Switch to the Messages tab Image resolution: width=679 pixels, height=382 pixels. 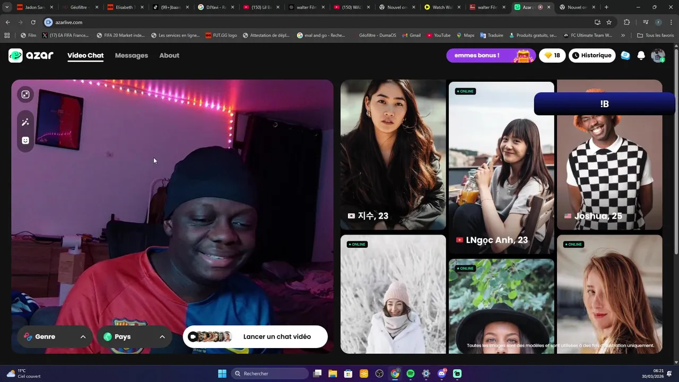pos(132,55)
